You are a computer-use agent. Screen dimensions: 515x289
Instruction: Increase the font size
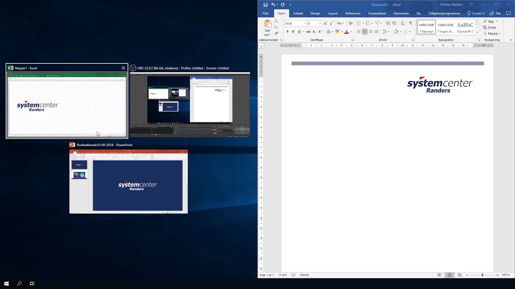pos(325,23)
